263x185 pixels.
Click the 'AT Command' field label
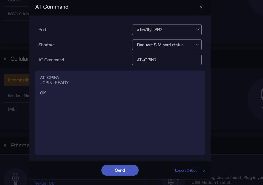pos(51,60)
